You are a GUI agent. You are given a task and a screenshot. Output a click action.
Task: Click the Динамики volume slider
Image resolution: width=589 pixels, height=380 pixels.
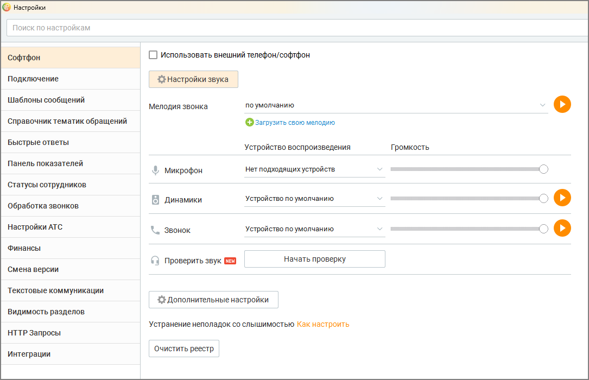click(x=469, y=199)
